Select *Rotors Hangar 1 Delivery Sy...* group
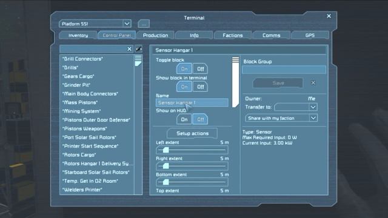388x218 pixels. 97,163
